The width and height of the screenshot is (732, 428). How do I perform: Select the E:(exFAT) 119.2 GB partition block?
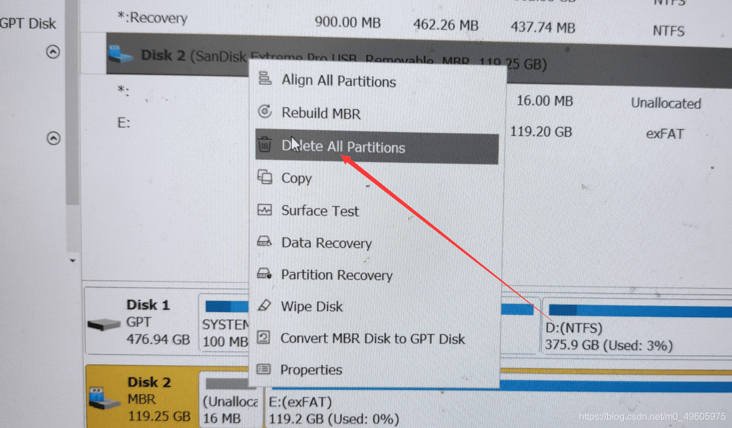click(x=497, y=403)
